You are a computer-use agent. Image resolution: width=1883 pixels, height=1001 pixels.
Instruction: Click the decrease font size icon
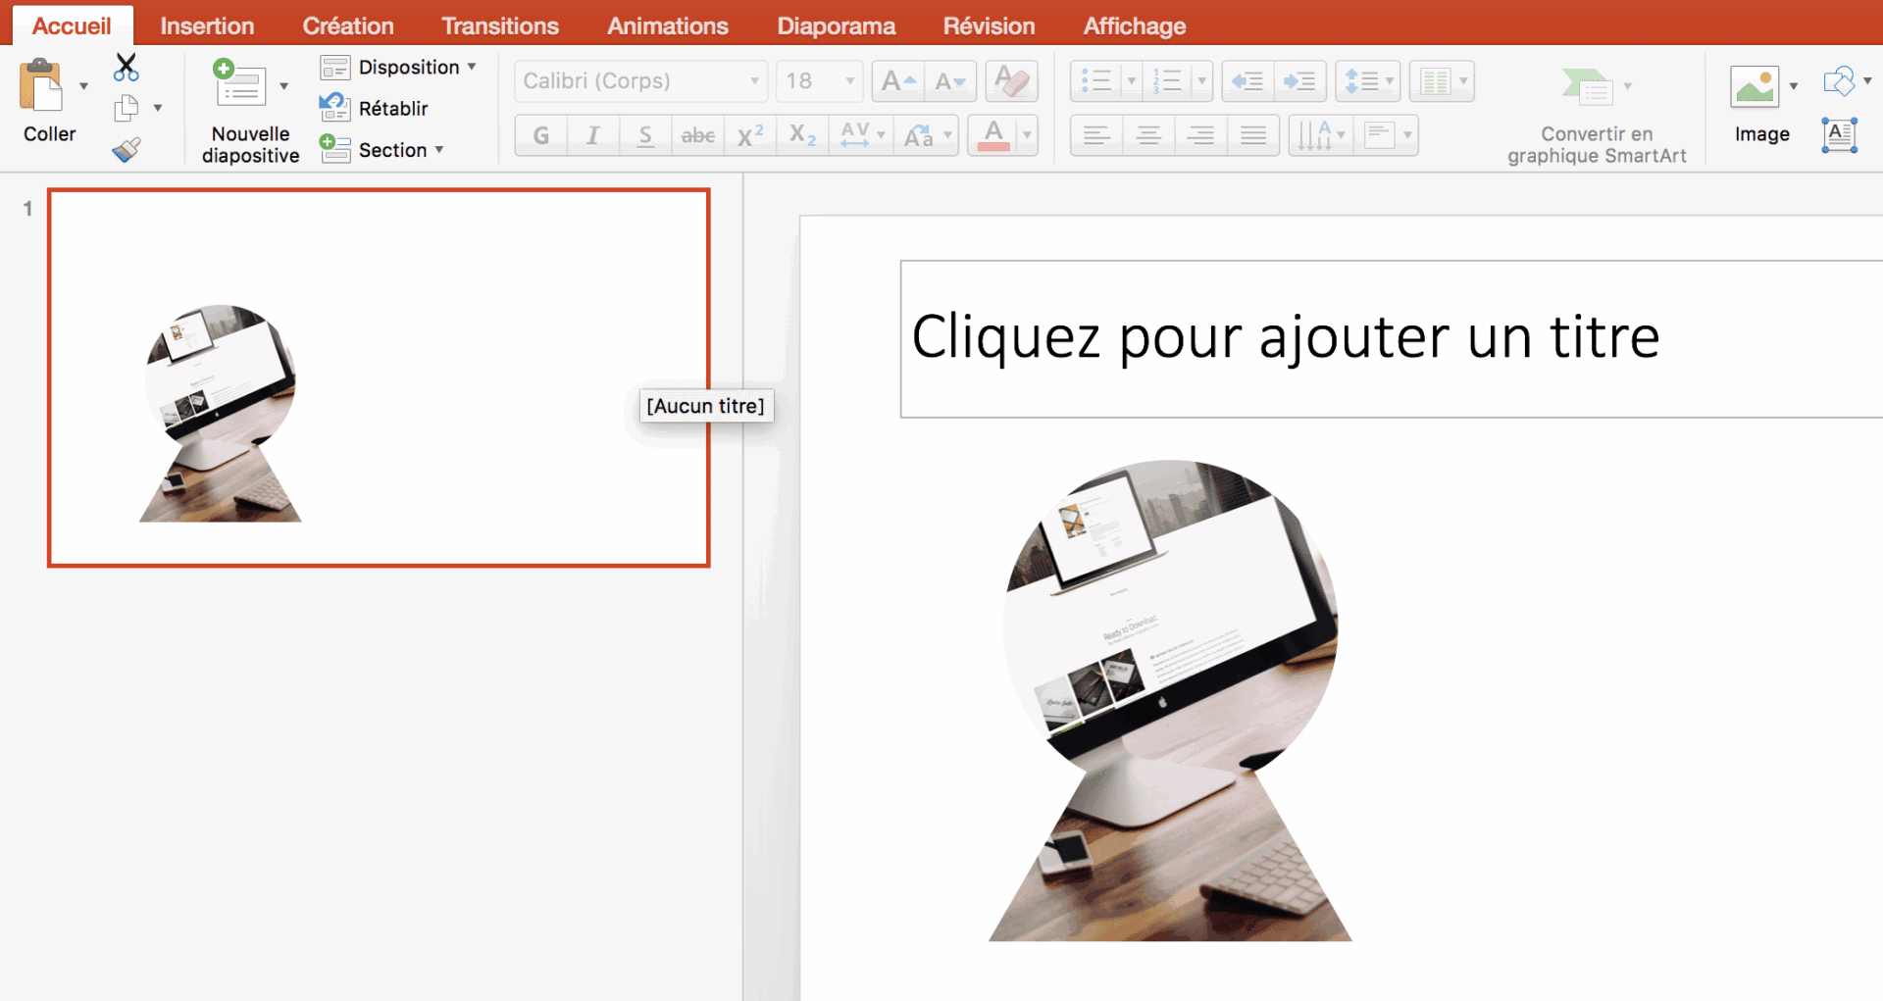(950, 81)
